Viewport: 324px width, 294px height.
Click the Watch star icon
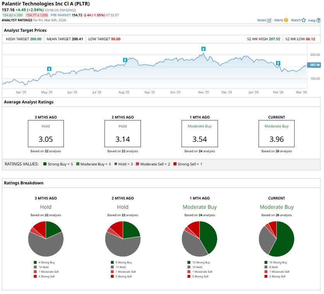[x=304, y=20]
